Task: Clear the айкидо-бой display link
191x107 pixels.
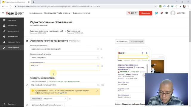Action: click(x=65, y=99)
